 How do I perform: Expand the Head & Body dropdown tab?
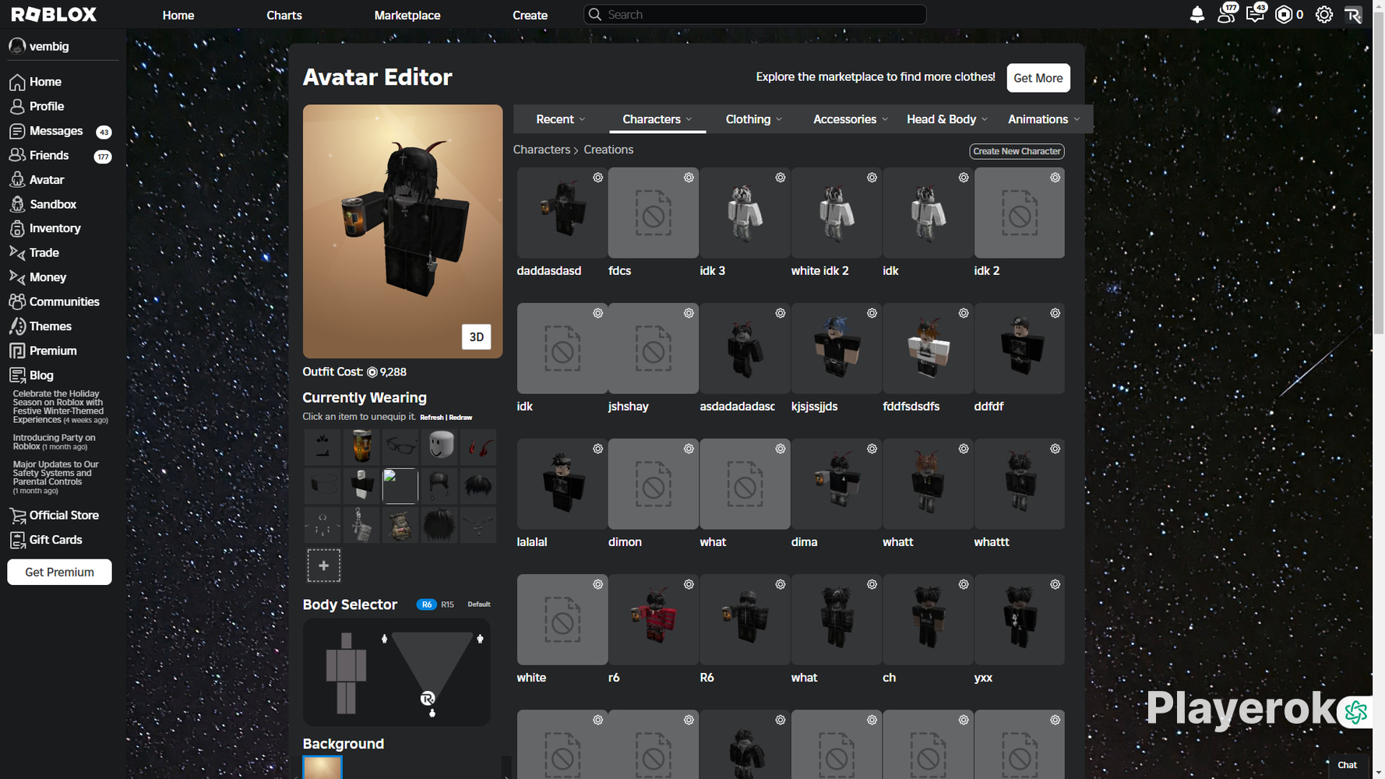[947, 119]
